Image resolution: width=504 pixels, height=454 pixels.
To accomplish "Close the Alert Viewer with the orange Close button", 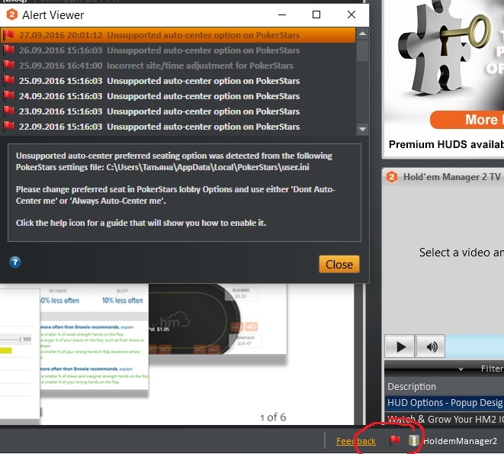I will click(x=339, y=265).
